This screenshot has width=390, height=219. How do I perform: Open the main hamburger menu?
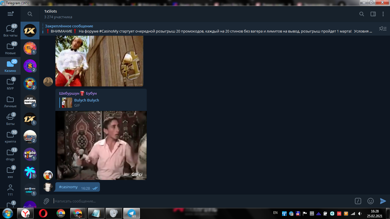(10, 14)
